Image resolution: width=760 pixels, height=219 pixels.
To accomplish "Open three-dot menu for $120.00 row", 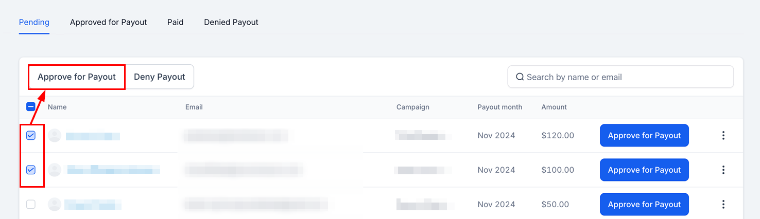I will (723, 136).
